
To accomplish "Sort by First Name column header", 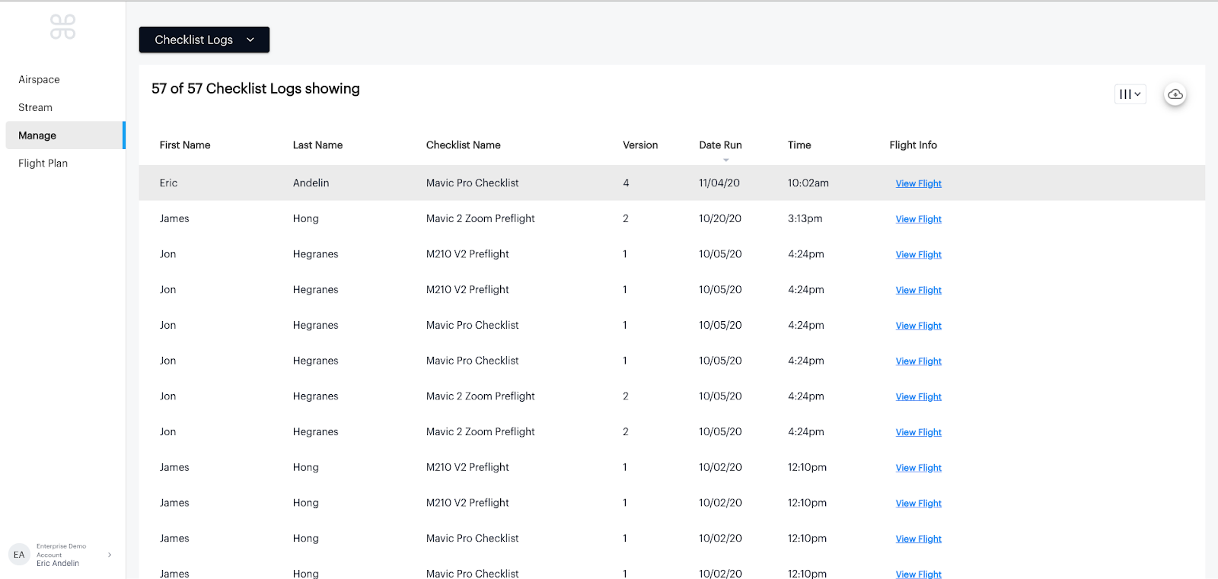I will tap(185, 145).
